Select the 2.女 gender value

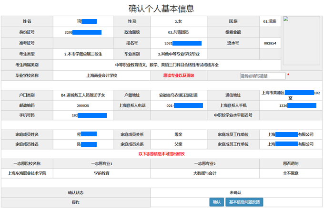[x=179, y=21]
